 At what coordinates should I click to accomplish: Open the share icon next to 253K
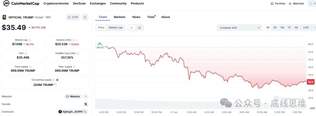(x=85, y=17)
